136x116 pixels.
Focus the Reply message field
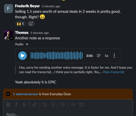coord(68,114)
